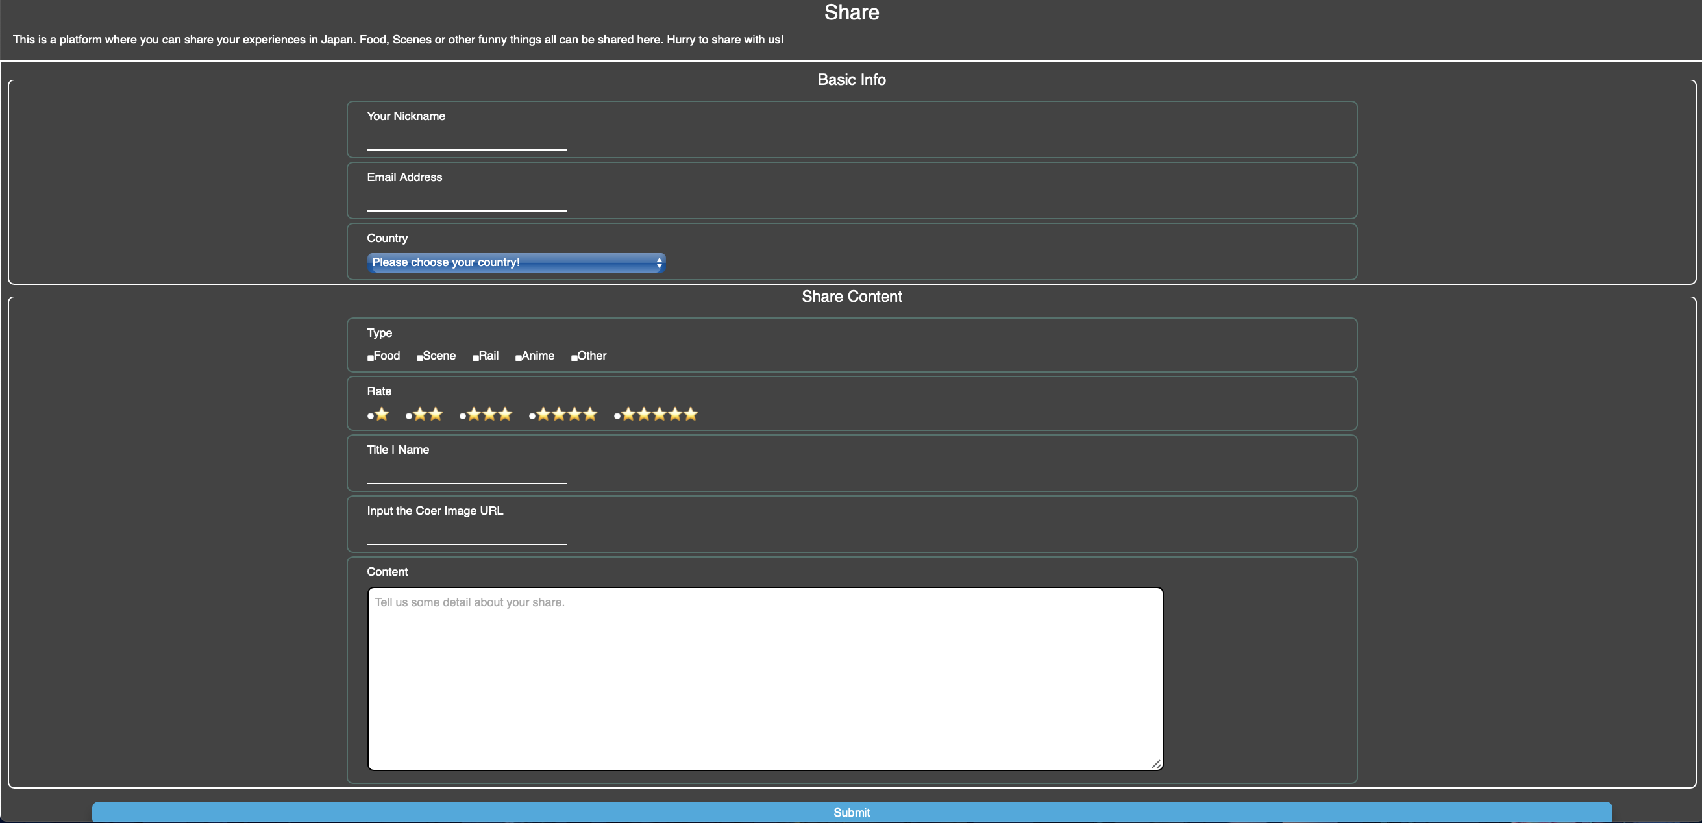The image size is (1702, 823).
Task: Click the Title | Name input field
Action: (x=467, y=474)
